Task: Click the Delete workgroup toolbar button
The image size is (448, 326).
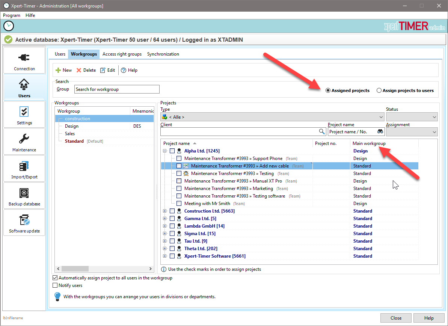Action: (x=86, y=70)
